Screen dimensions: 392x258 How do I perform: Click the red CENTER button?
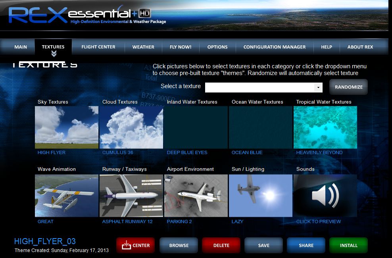tap(136, 245)
